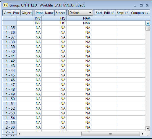Click the Sort button

pyautogui.click(x=99, y=13)
